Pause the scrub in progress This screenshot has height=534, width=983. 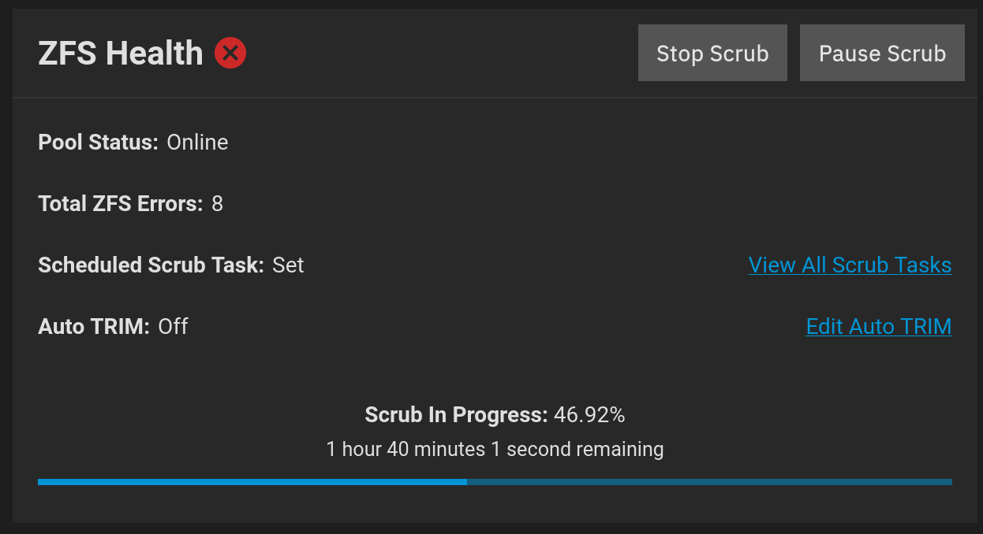coord(882,53)
